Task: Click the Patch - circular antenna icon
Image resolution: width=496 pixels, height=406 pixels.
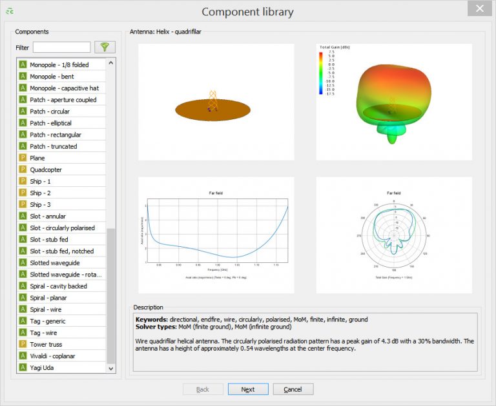Action: point(23,111)
